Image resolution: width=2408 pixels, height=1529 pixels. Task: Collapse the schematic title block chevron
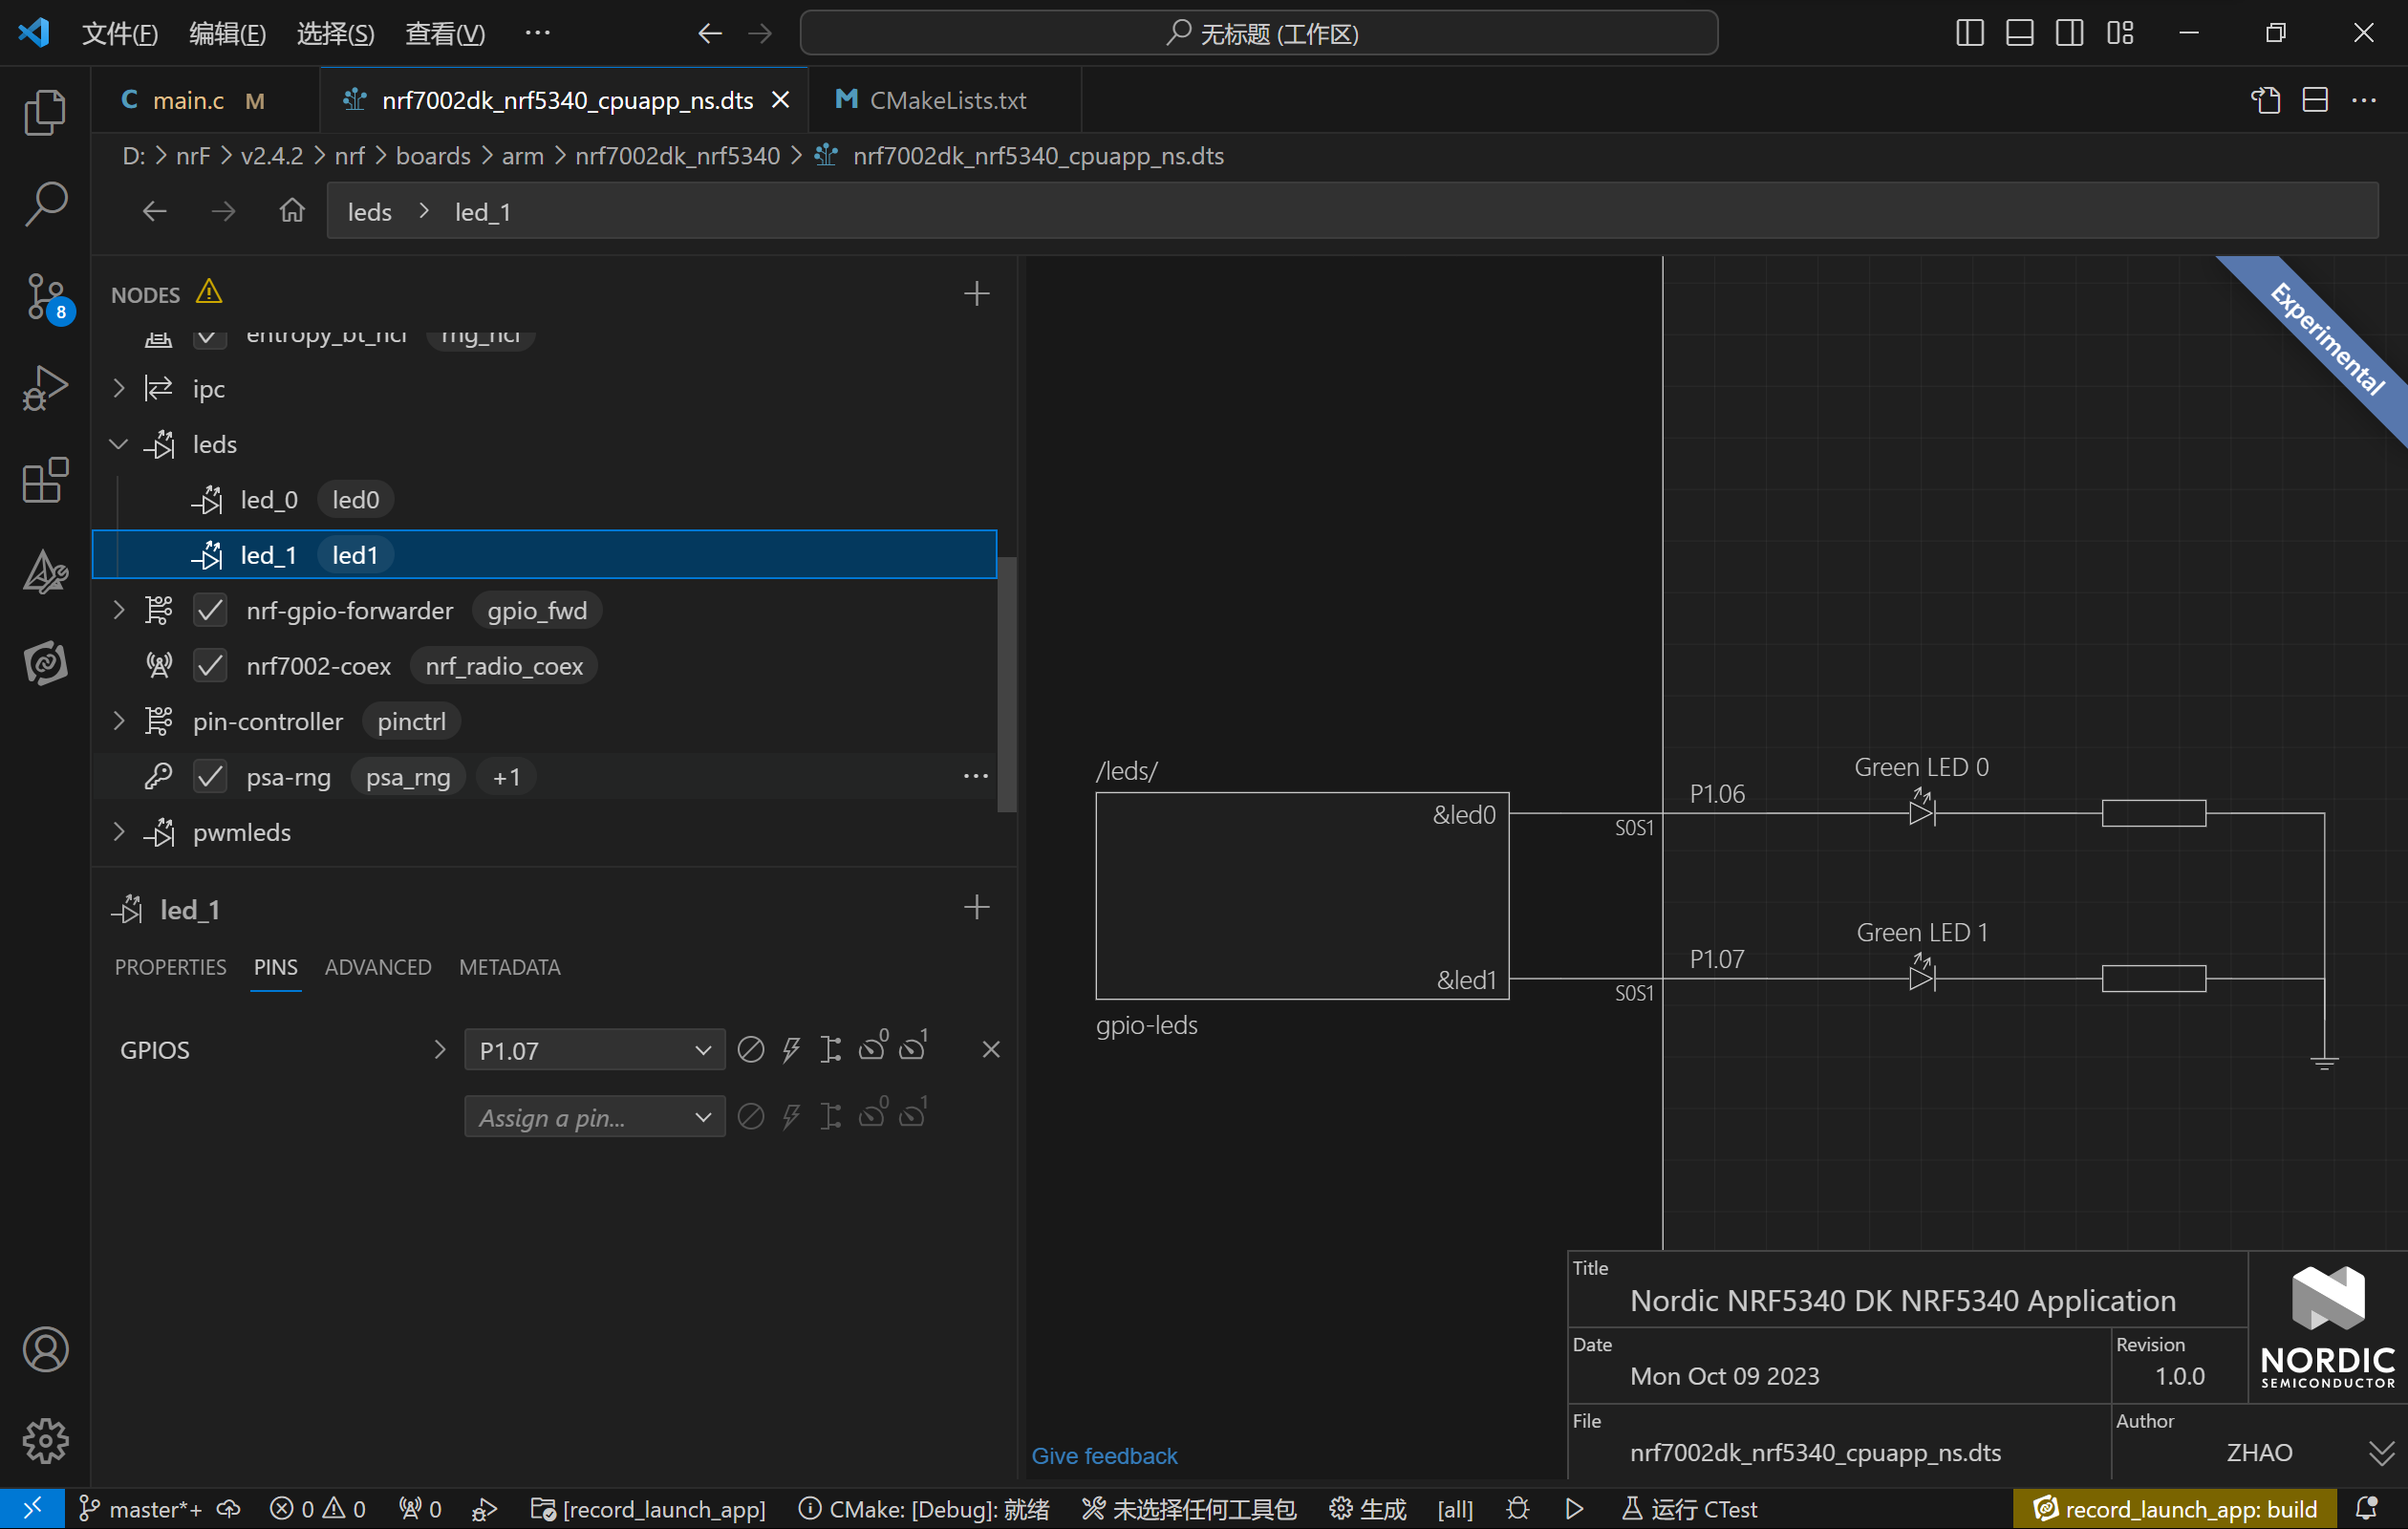click(2382, 1453)
